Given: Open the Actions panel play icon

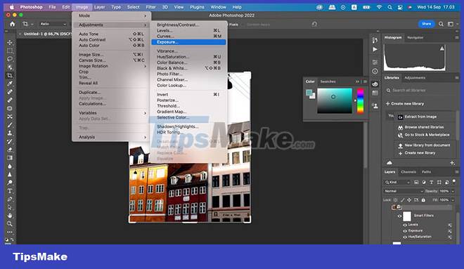Looking at the screenshot, I should pyautogui.click(x=375, y=49).
